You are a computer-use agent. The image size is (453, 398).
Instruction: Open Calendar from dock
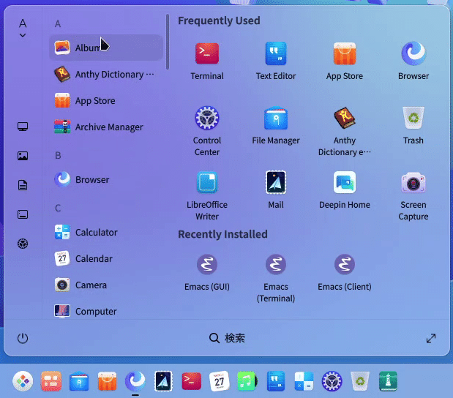[x=220, y=381]
